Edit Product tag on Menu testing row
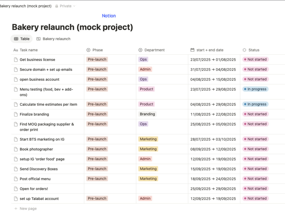Image resolution: width=285 pixels, height=214 pixels. [x=146, y=89]
